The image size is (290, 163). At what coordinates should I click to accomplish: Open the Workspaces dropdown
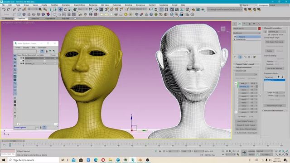279,5
